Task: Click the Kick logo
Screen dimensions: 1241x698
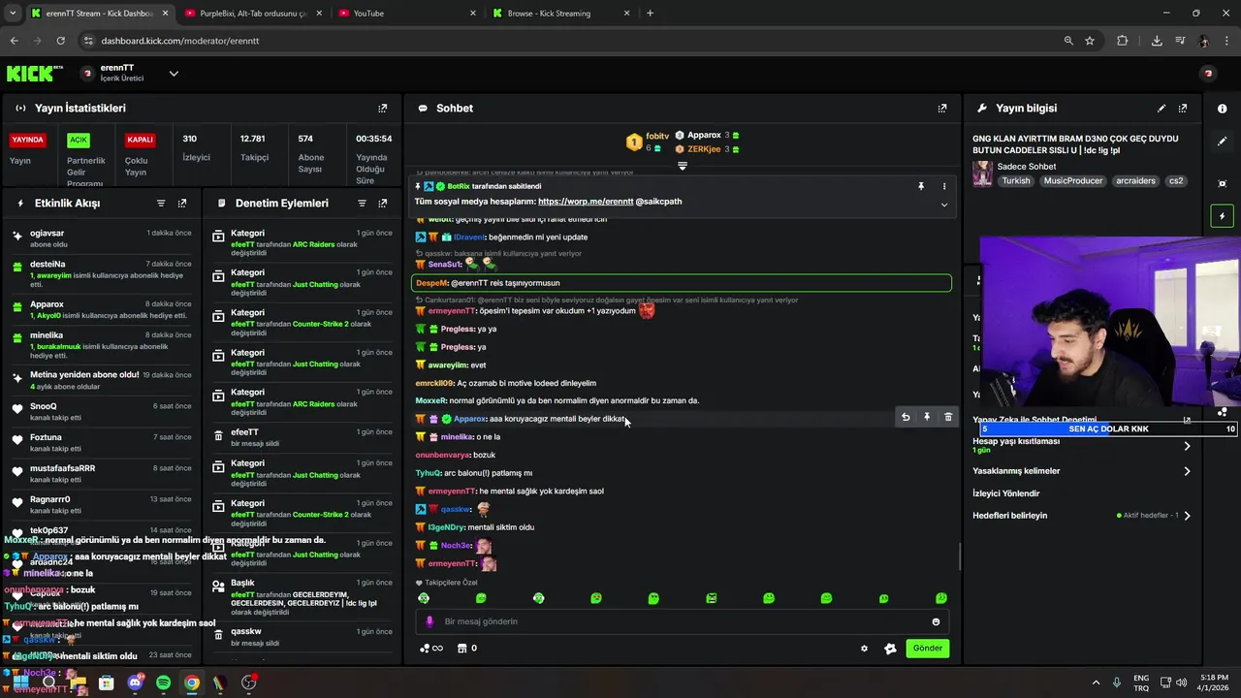Action: click(x=34, y=74)
